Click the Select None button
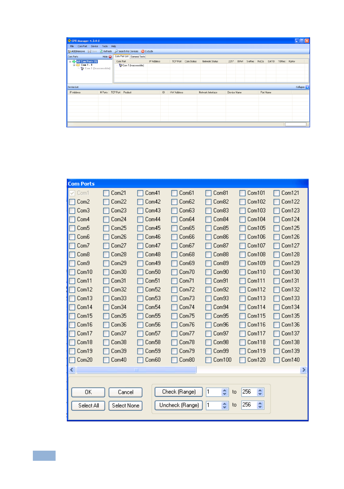Screen dimensions: 344x489 tap(126, 405)
